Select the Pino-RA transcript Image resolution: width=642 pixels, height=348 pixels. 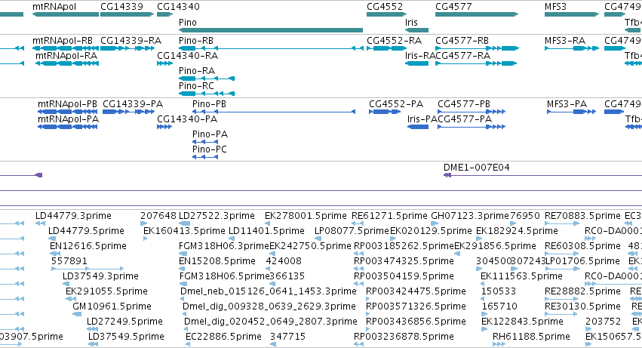point(197,71)
